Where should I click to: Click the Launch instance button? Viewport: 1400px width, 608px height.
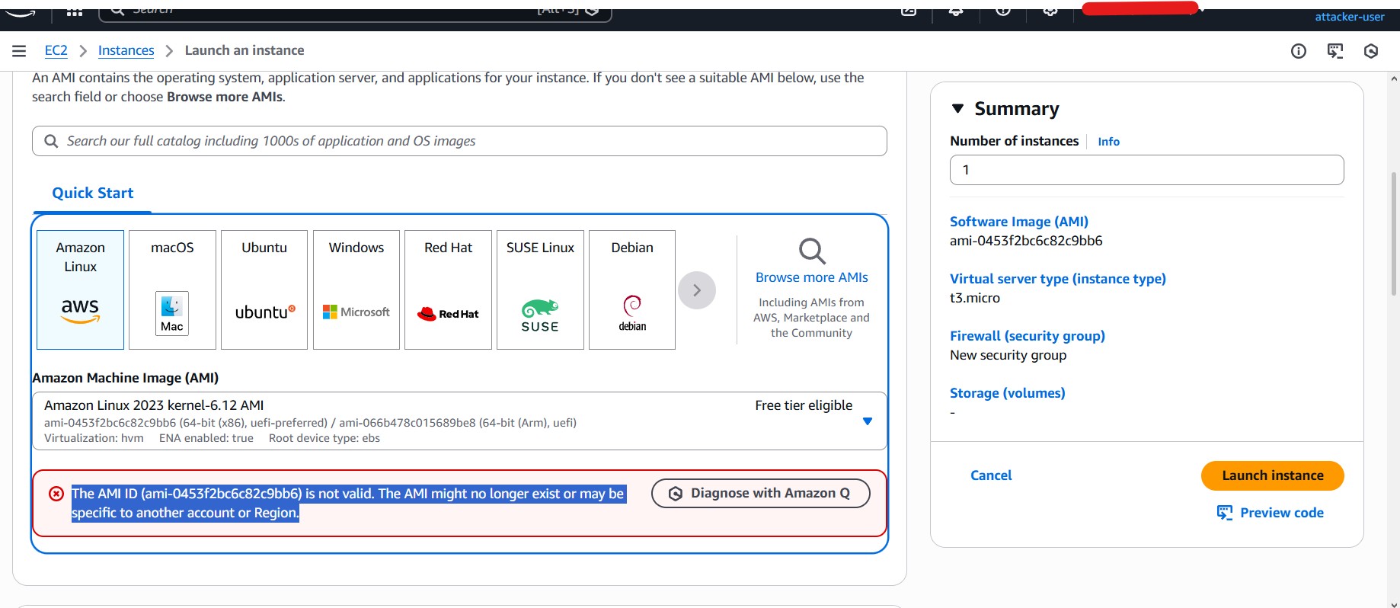coord(1273,475)
